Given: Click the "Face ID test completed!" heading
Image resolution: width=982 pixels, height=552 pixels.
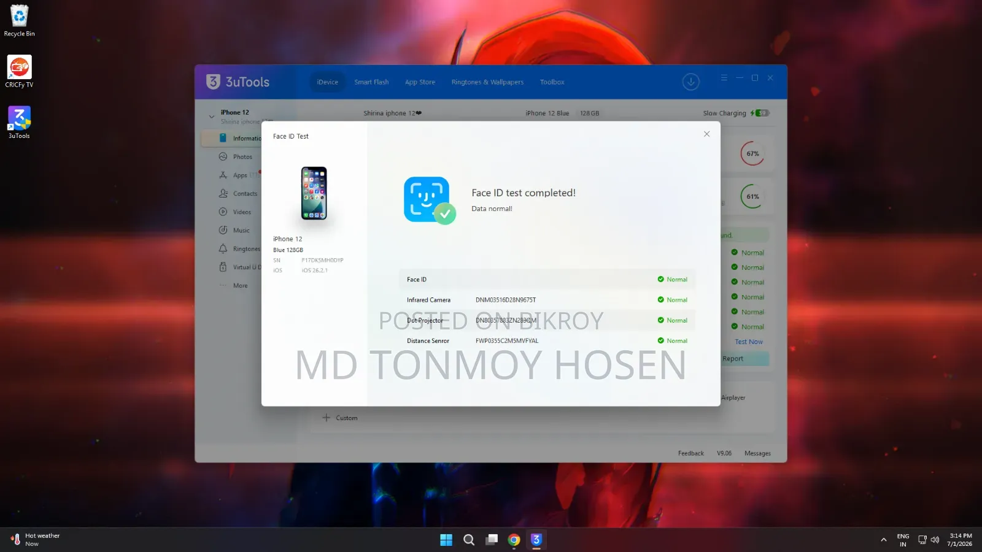Looking at the screenshot, I should [524, 193].
